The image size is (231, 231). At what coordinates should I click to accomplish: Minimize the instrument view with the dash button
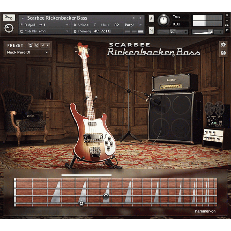[x=227, y=20]
